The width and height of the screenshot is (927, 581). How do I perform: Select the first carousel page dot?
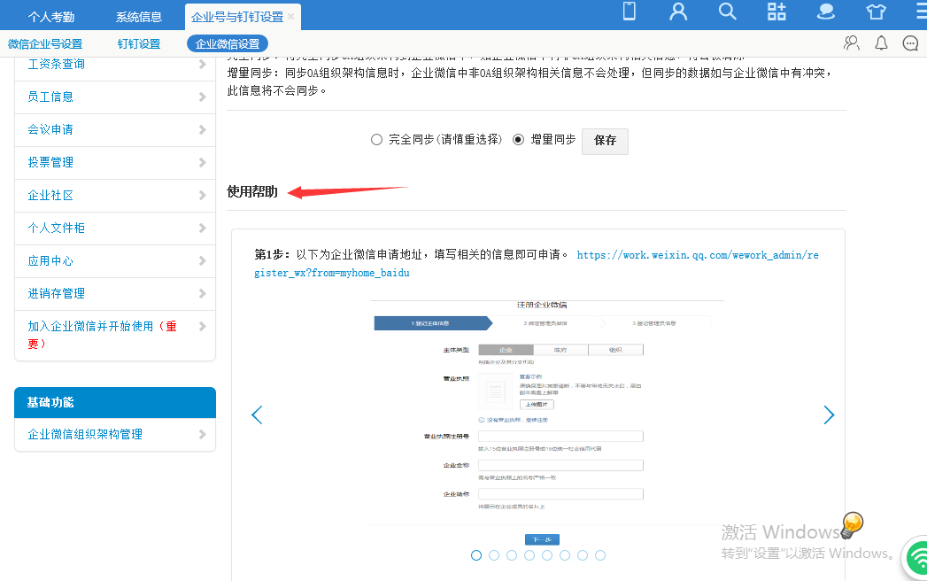tap(476, 555)
